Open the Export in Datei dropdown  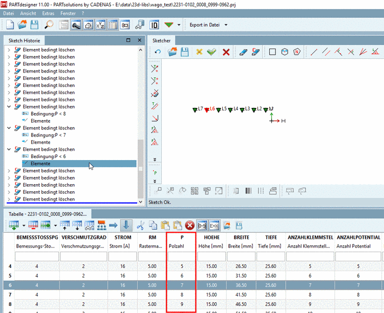(x=208, y=25)
